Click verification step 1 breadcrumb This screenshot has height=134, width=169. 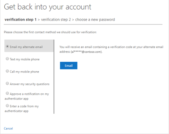(x=20, y=20)
